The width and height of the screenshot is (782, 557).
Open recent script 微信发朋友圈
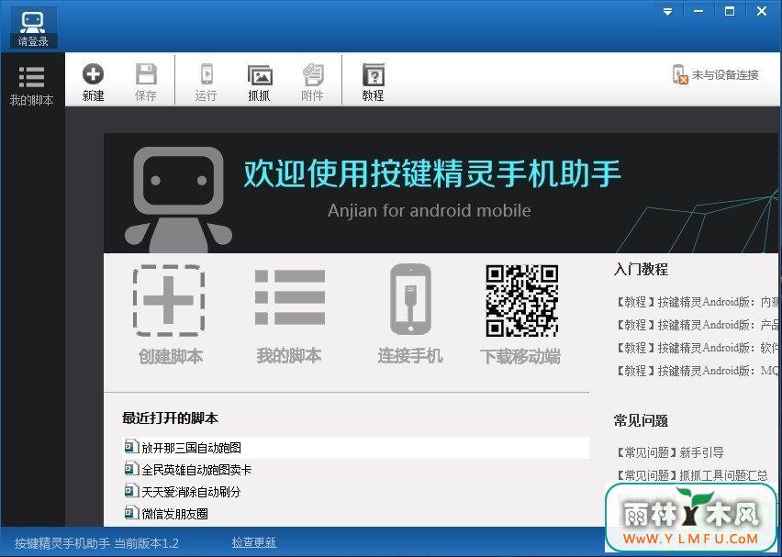tap(174, 514)
